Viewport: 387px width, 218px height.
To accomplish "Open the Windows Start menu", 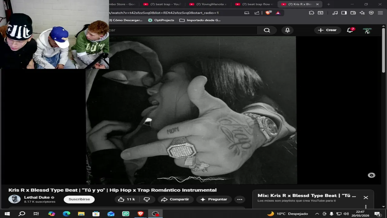I will tap(7, 214).
